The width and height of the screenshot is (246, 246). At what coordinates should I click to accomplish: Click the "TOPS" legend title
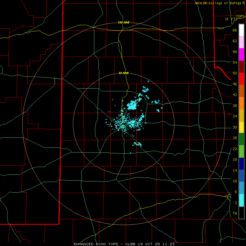[x=240, y=16]
